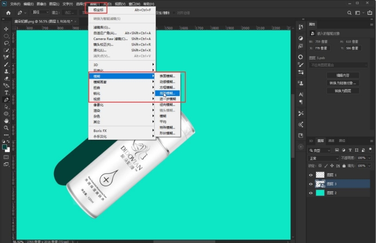Viewport: 376px width, 243px height.
Task: Open the 编辑(E) menu
Action: click(28, 4)
